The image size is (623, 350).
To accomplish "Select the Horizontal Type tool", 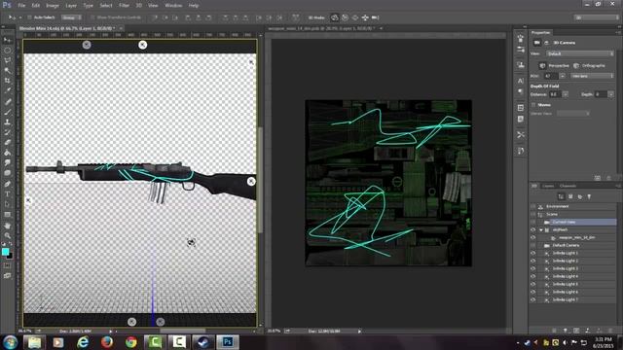I will 7,194.
